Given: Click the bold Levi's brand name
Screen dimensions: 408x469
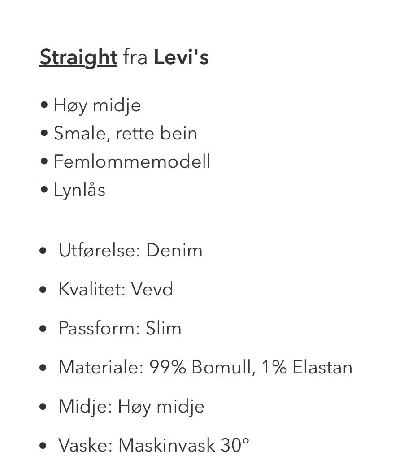Looking at the screenshot, I should 181,57.
